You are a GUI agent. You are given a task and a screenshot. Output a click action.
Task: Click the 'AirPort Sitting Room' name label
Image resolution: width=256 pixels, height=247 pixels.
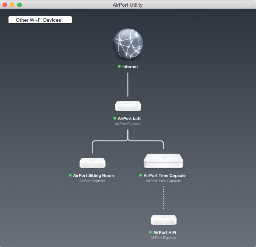click(x=94, y=175)
